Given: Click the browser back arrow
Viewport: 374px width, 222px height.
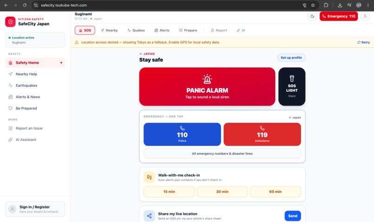Looking at the screenshot, I should [x=6, y=5].
